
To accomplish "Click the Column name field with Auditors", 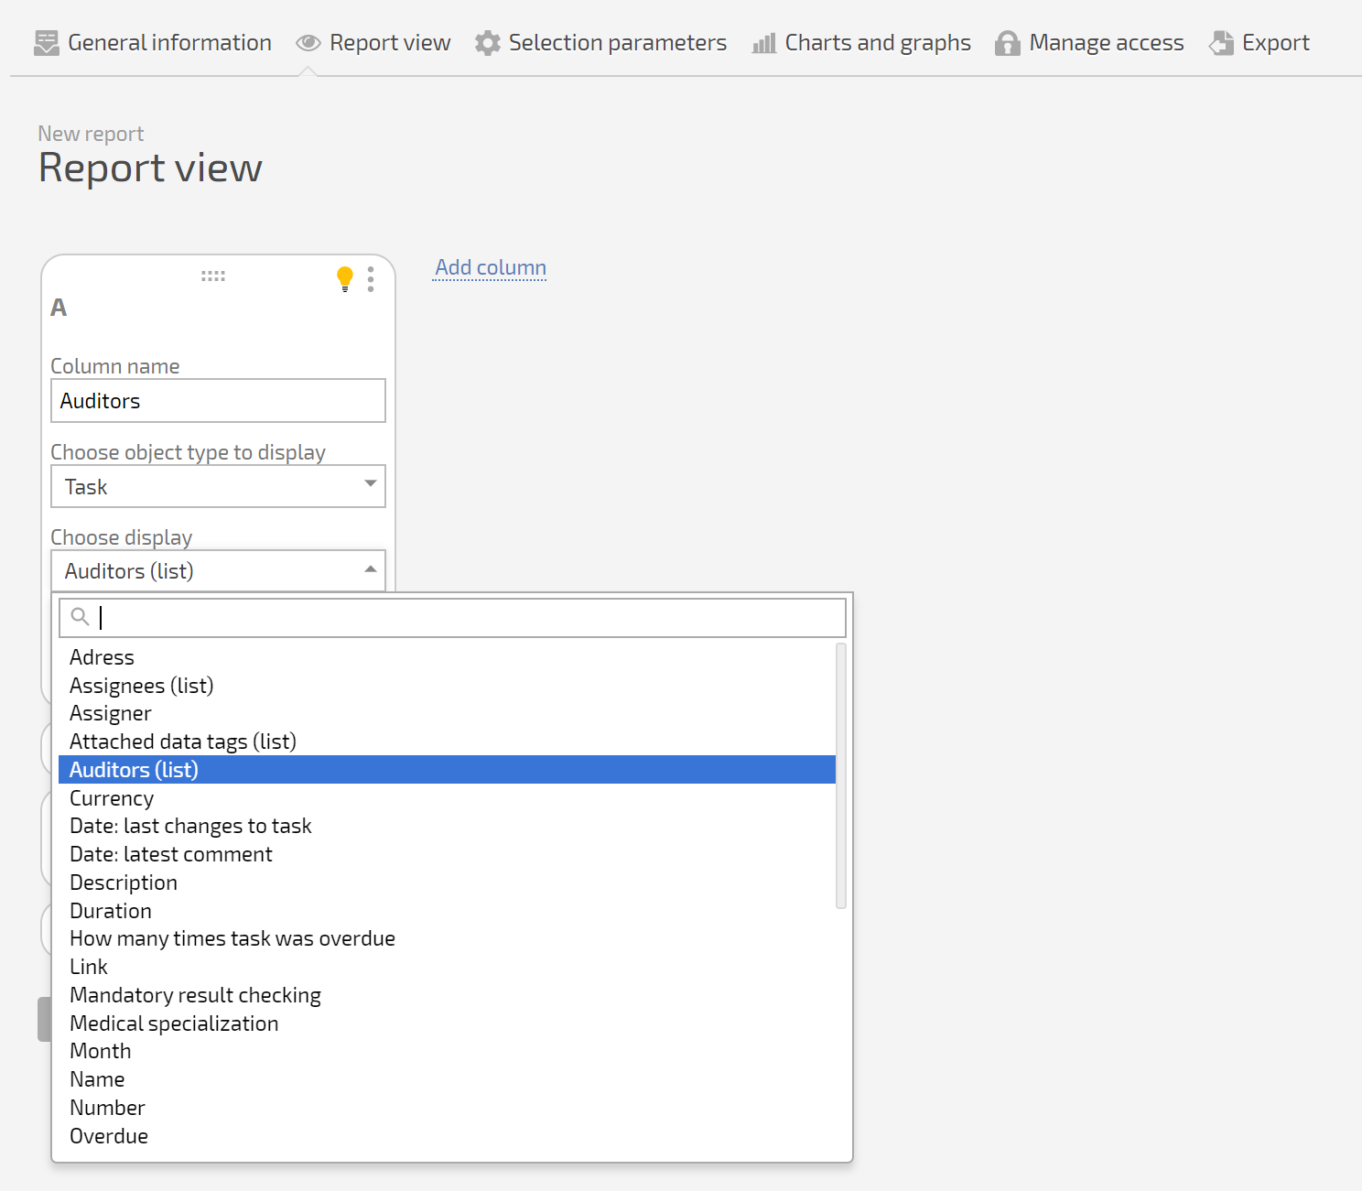I will point(218,401).
